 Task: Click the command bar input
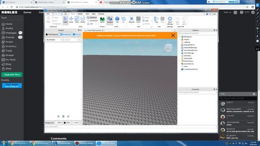tap(130, 127)
